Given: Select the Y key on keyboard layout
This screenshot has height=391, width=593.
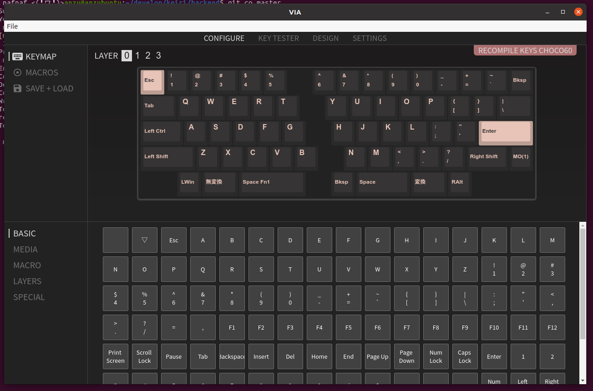Looking at the screenshot, I should (x=336, y=107).
